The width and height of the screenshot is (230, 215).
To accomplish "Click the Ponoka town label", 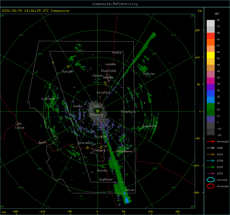I will pyautogui.click(x=117, y=53).
